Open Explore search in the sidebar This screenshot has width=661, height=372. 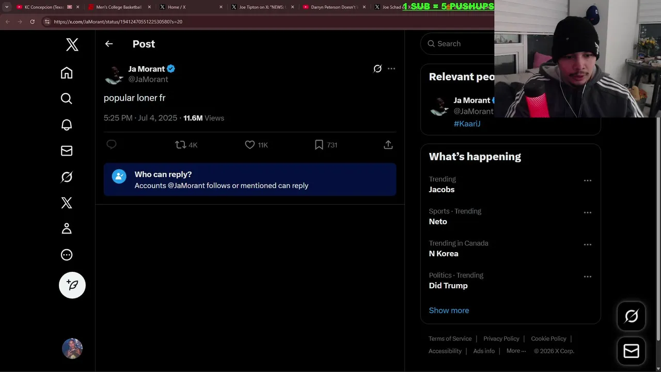click(67, 99)
